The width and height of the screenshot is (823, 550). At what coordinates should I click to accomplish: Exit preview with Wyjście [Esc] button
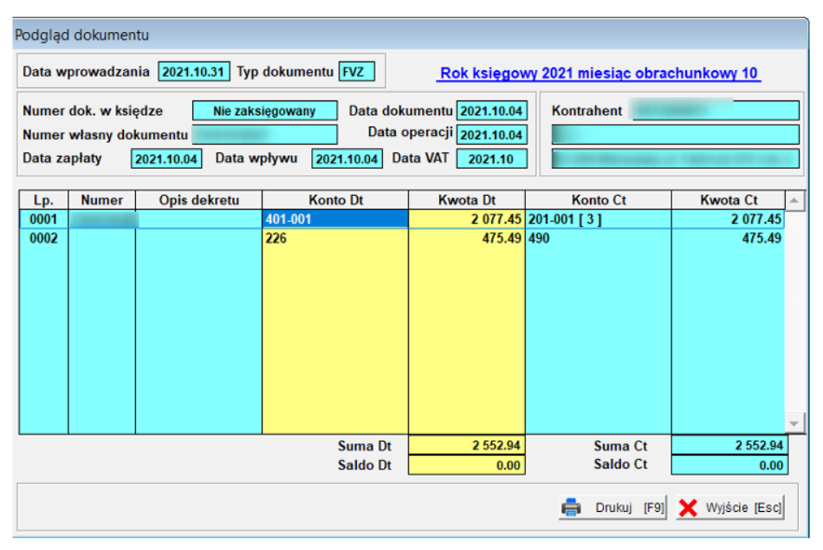coord(730,507)
